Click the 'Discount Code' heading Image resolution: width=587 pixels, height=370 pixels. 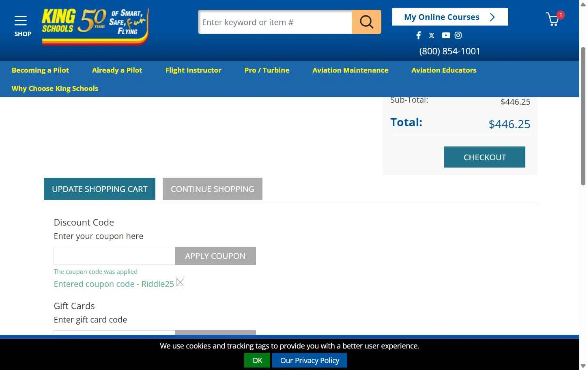[x=84, y=222]
